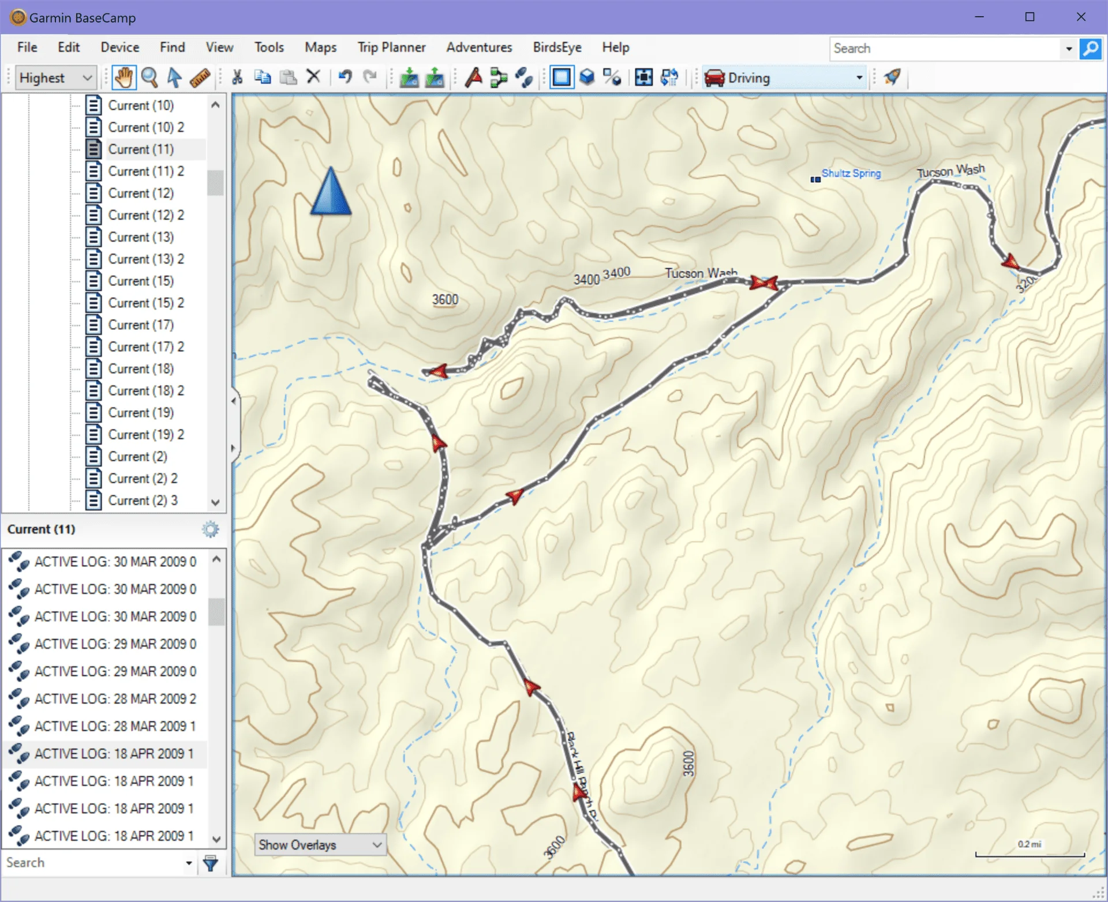Open the bottom search box dropdown arrow
Screen dimensions: 1108x902
click(x=189, y=863)
